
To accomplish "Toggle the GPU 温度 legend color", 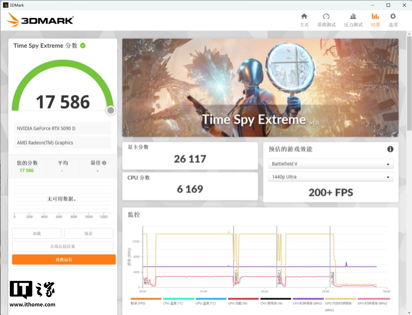I will 211,299.
